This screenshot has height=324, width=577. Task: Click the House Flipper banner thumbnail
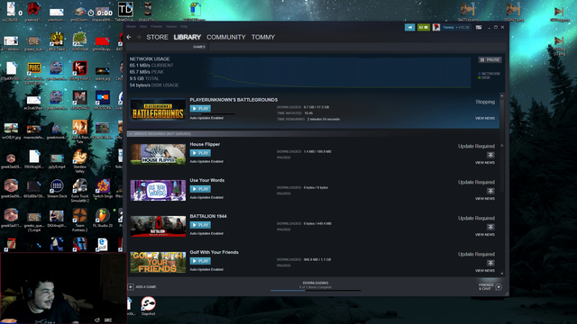tap(158, 154)
